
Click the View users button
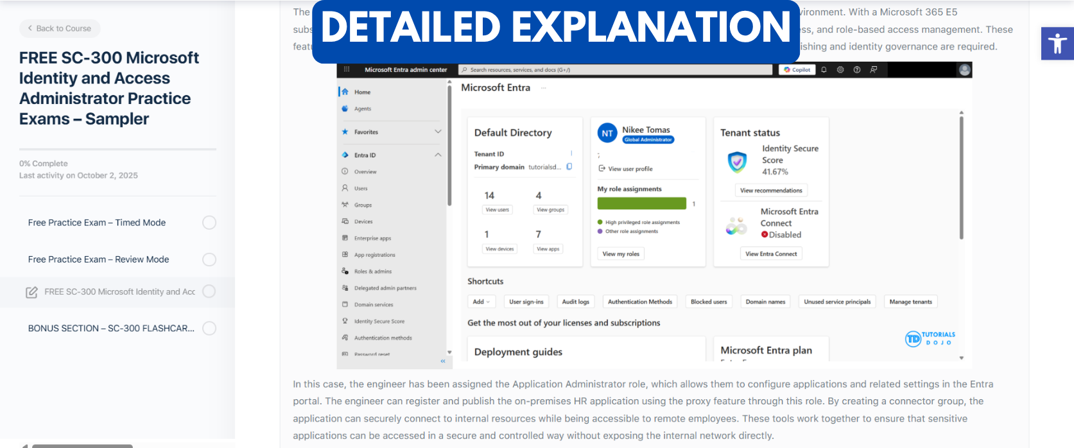pyautogui.click(x=498, y=210)
